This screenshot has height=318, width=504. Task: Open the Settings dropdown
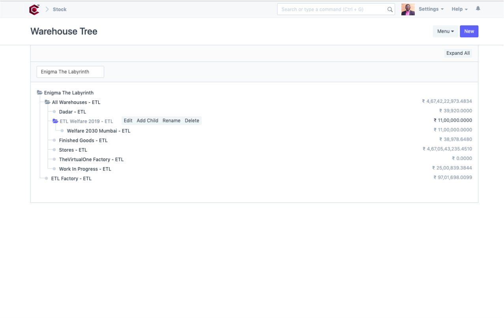[x=431, y=9]
